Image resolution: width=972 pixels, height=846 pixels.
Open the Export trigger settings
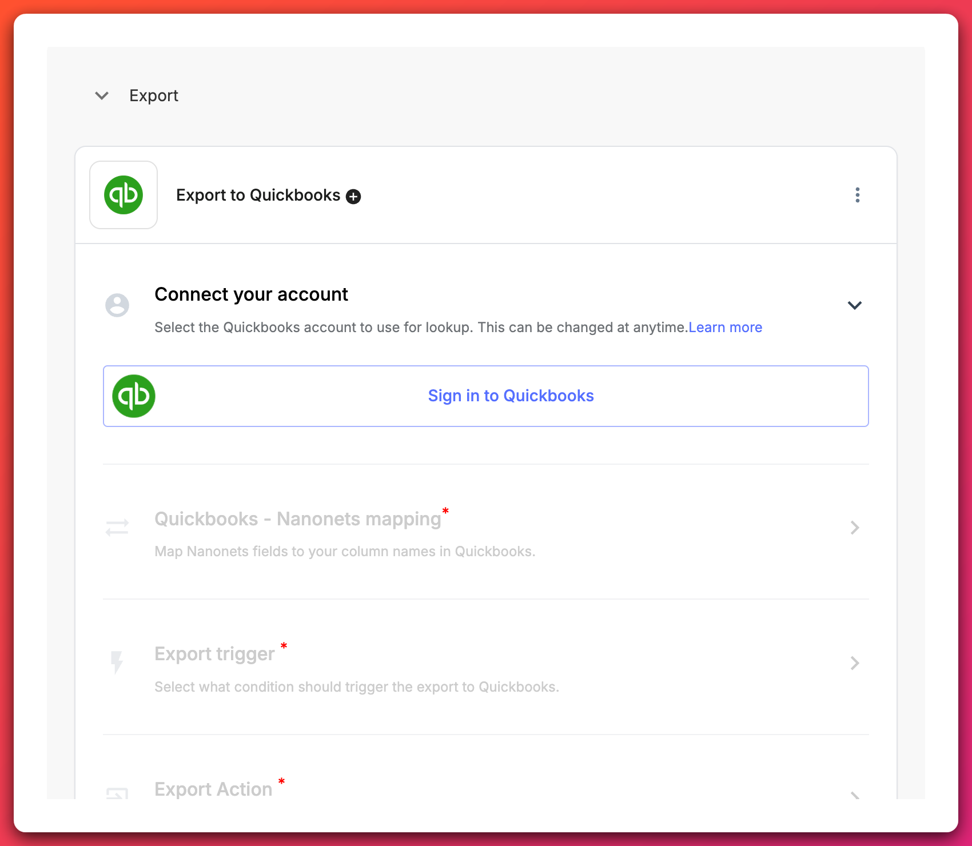point(854,663)
